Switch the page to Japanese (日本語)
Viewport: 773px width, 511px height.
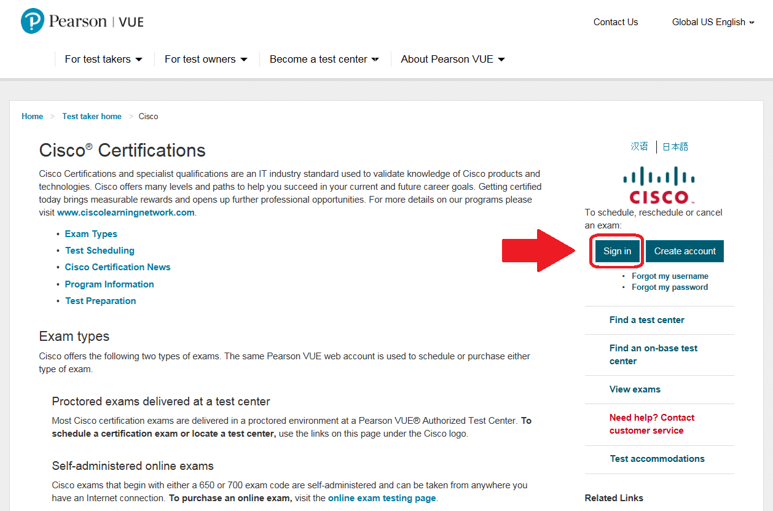click(675, 146)
